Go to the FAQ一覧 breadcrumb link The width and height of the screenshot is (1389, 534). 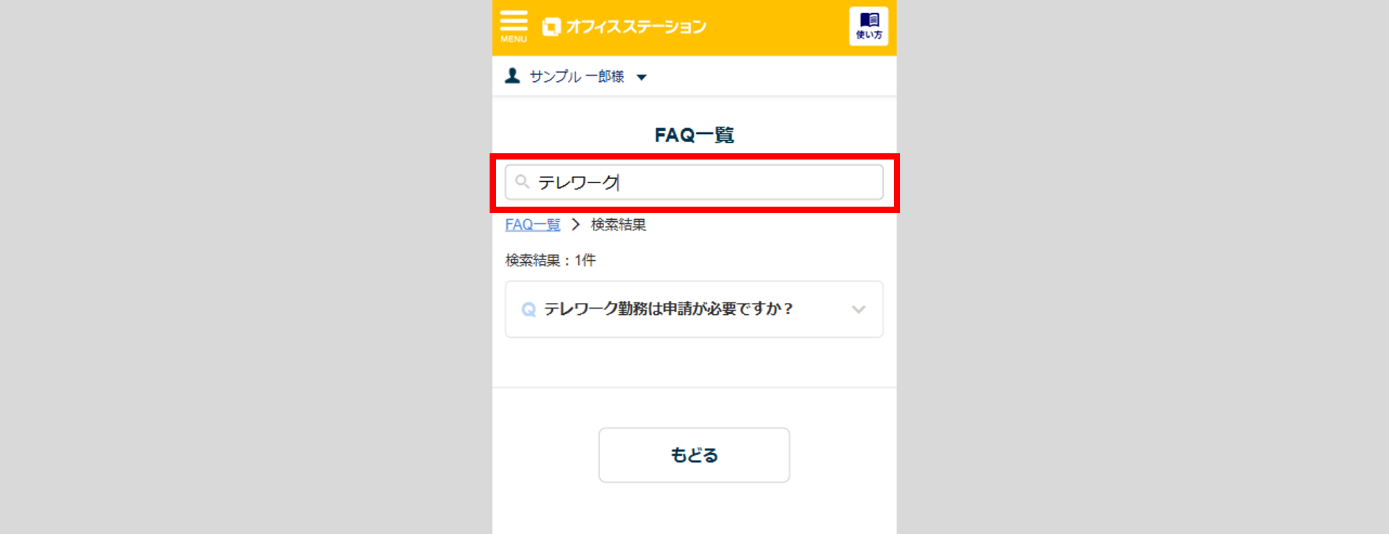pyautogui.click(x=533, y=225)
